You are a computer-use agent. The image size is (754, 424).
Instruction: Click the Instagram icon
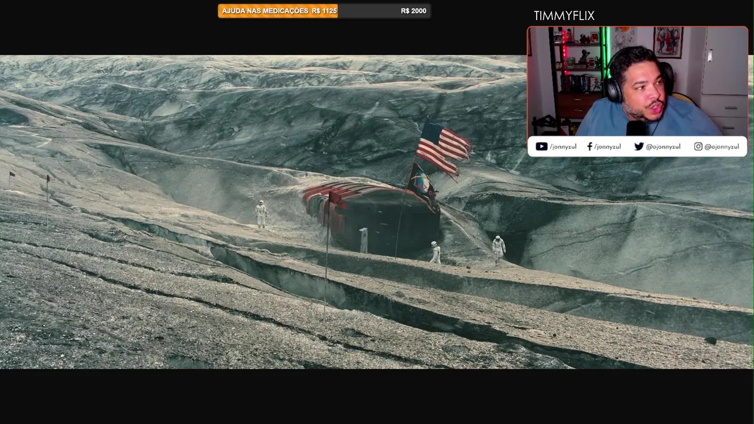point(698,147)
